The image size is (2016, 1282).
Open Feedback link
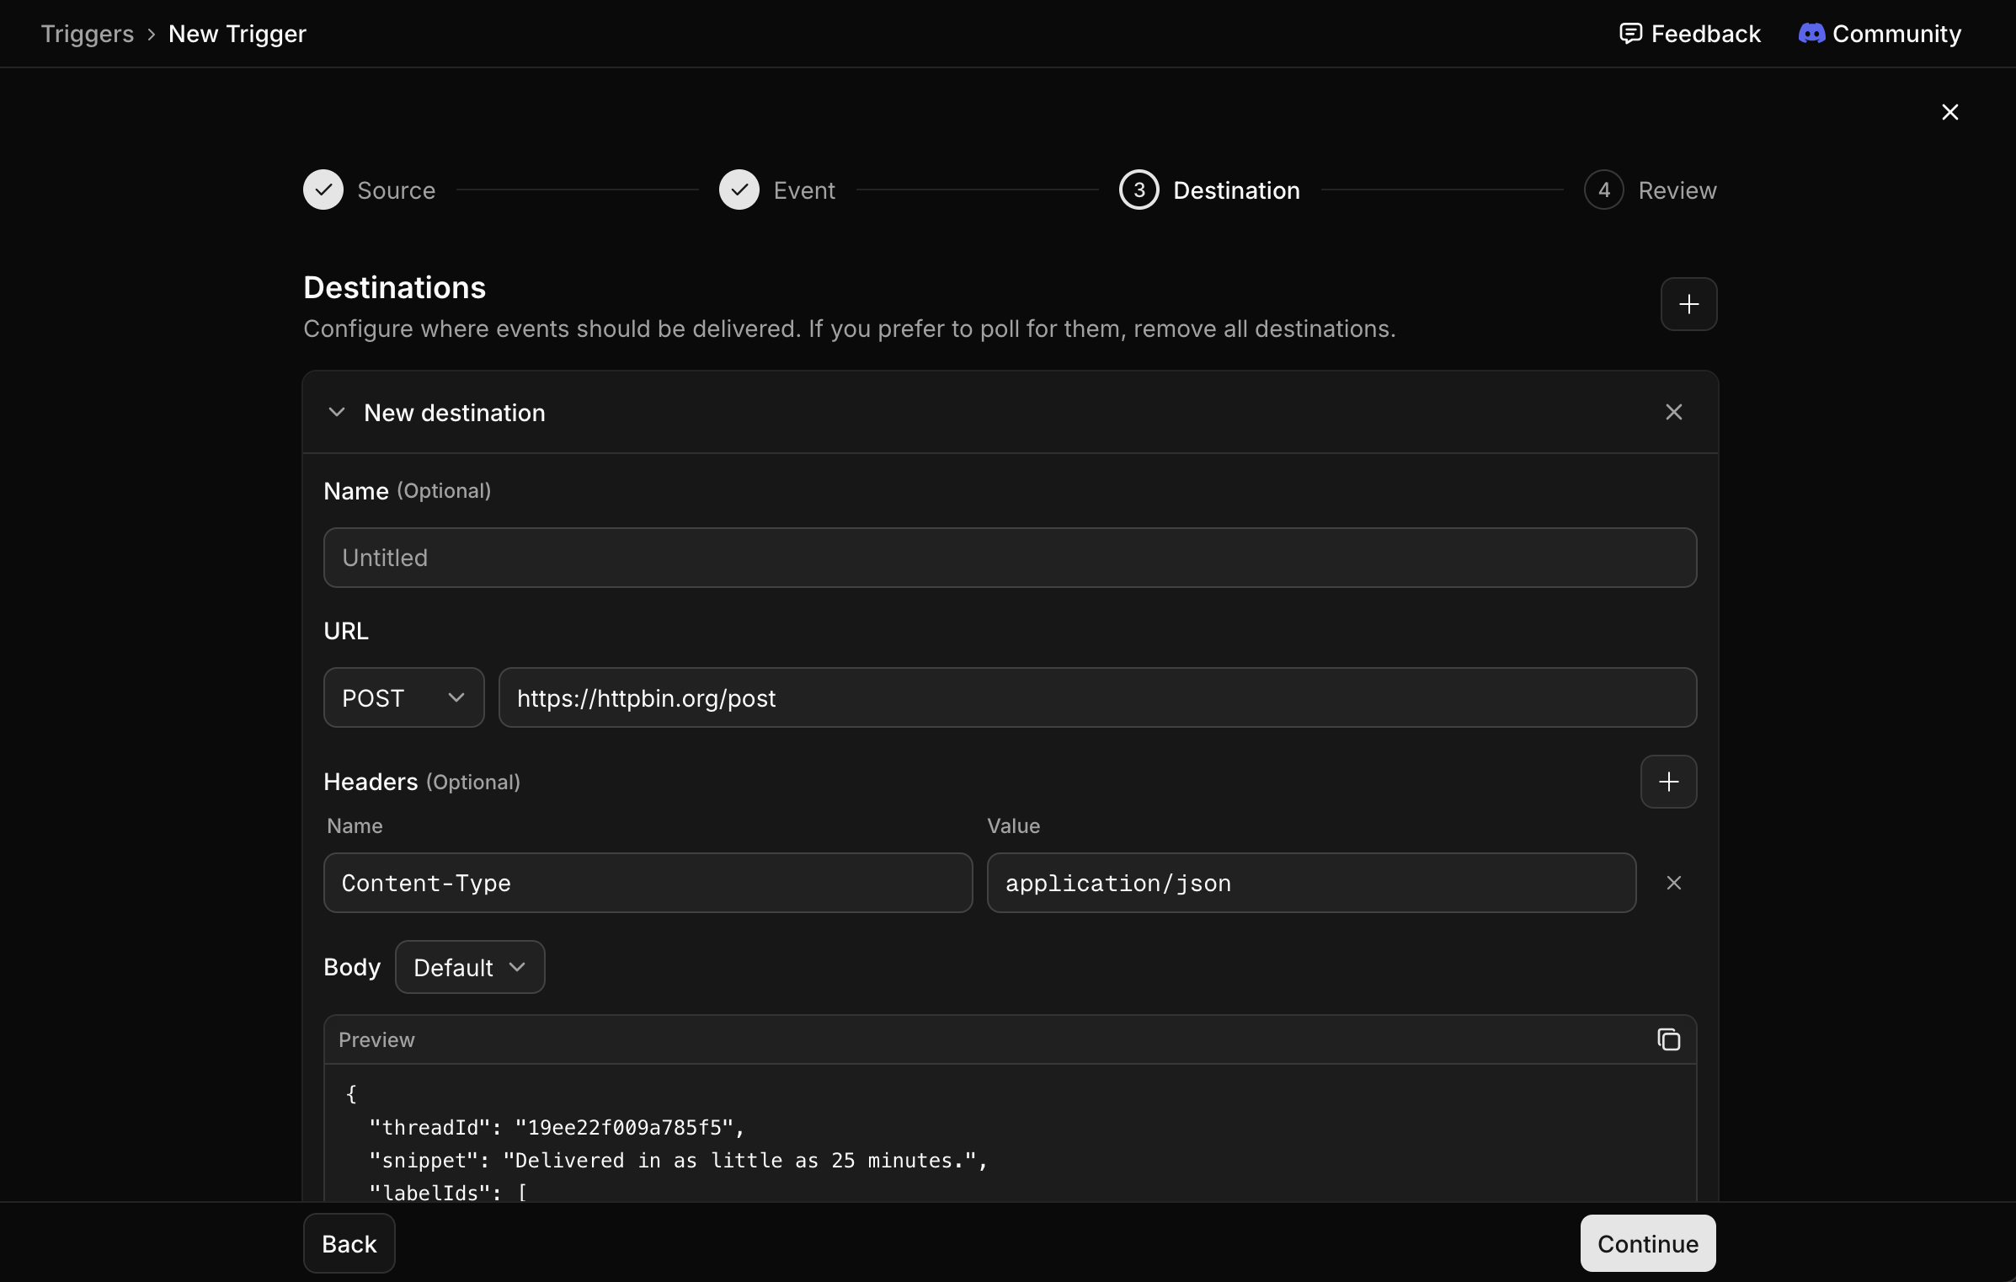tap(1690, 34)
